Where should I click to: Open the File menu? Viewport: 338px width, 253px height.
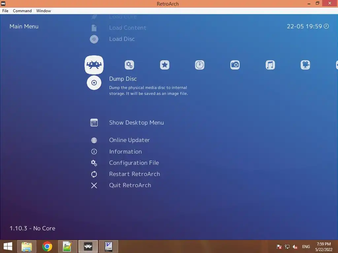click(5, 11)
